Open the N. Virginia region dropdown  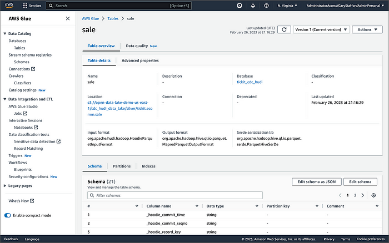pos(287,6)
